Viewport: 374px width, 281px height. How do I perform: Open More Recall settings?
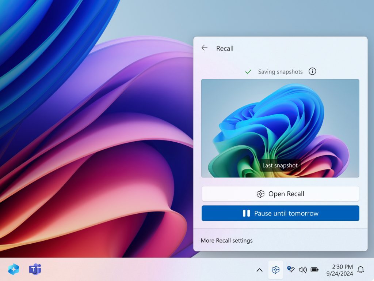(226, 240)
